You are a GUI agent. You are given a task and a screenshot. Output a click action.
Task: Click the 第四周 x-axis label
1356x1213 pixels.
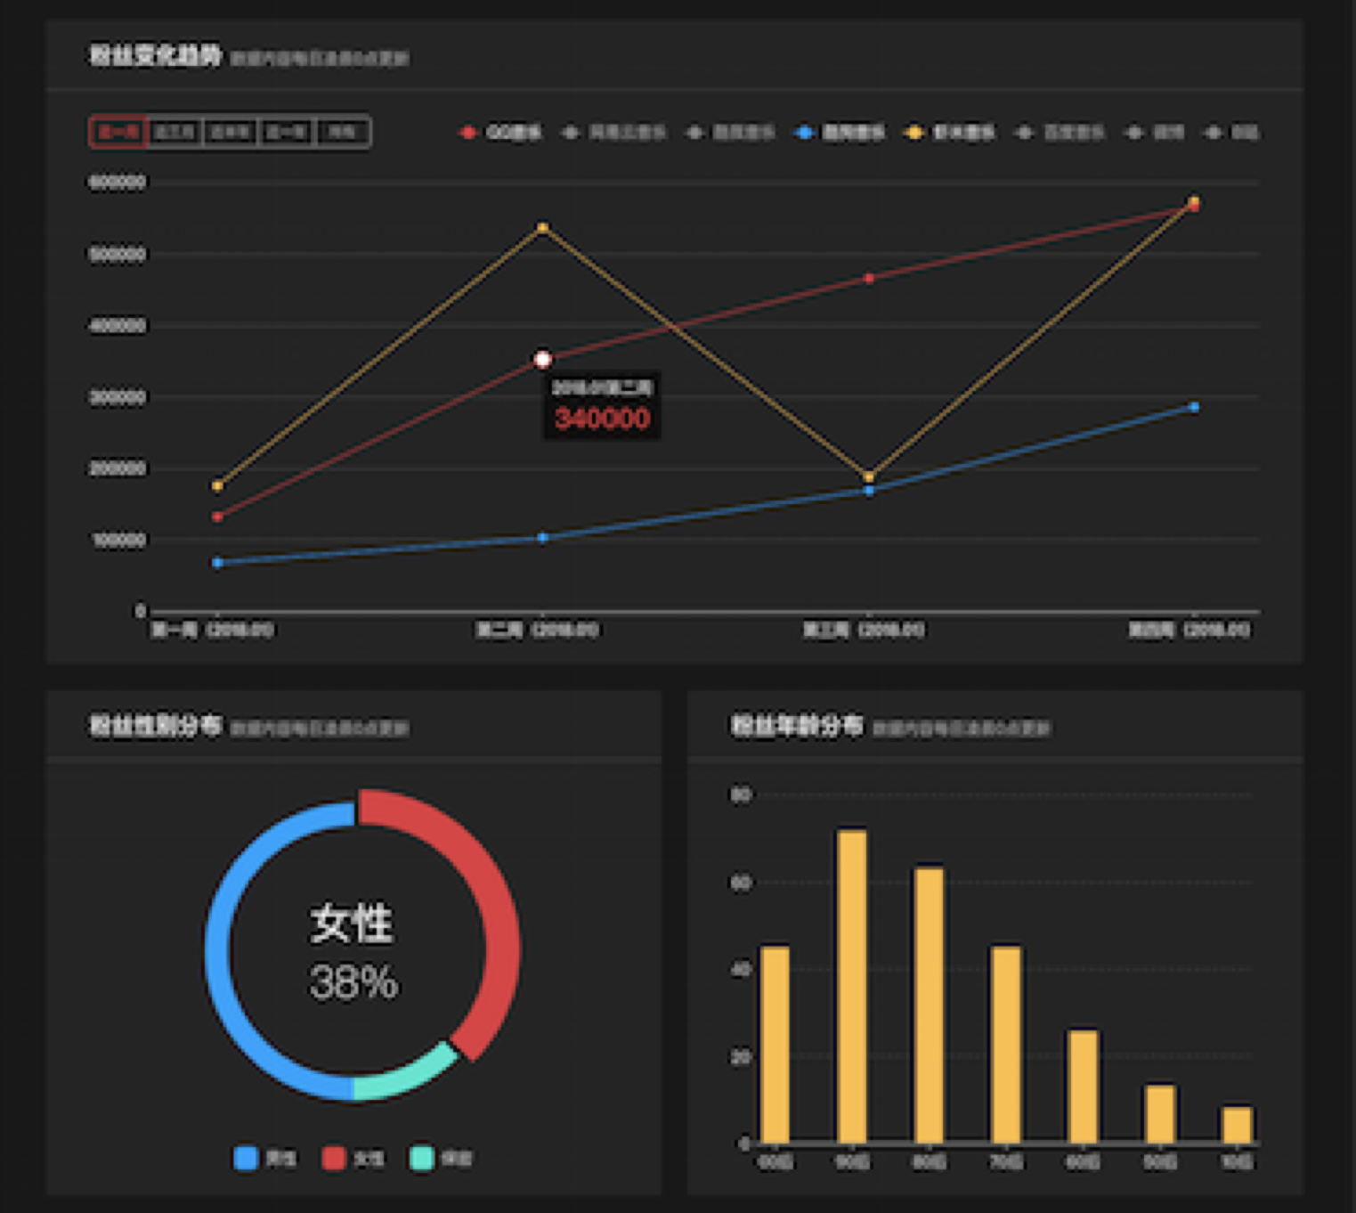pyautogui.click(x=1190, y=631)
